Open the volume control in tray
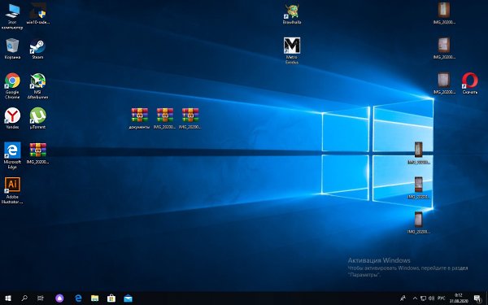The height and width of the screenshot is (305, 488). coord(431,298)
